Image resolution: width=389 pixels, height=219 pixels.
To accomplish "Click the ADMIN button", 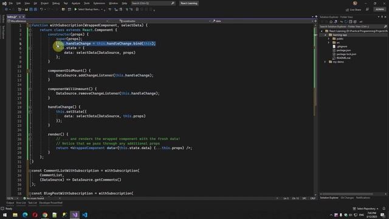I will (379, 10).
